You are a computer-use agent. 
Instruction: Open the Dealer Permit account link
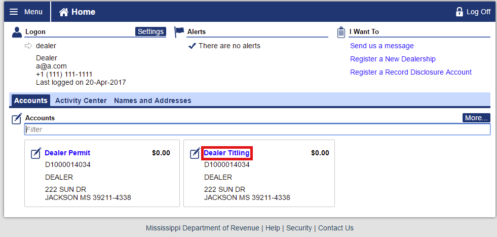click(67, 153)
